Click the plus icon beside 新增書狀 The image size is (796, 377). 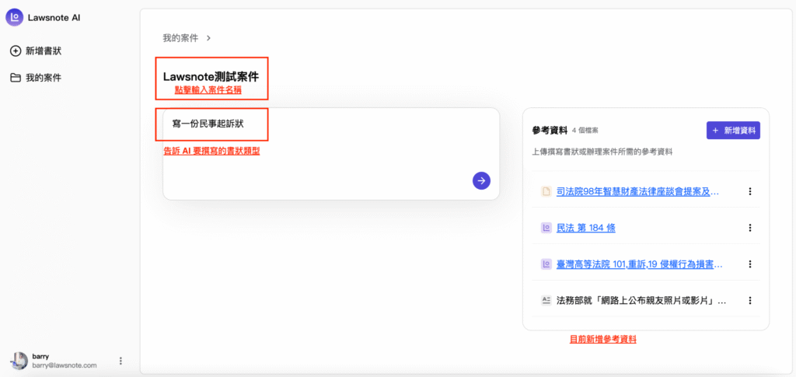[15, 51]
